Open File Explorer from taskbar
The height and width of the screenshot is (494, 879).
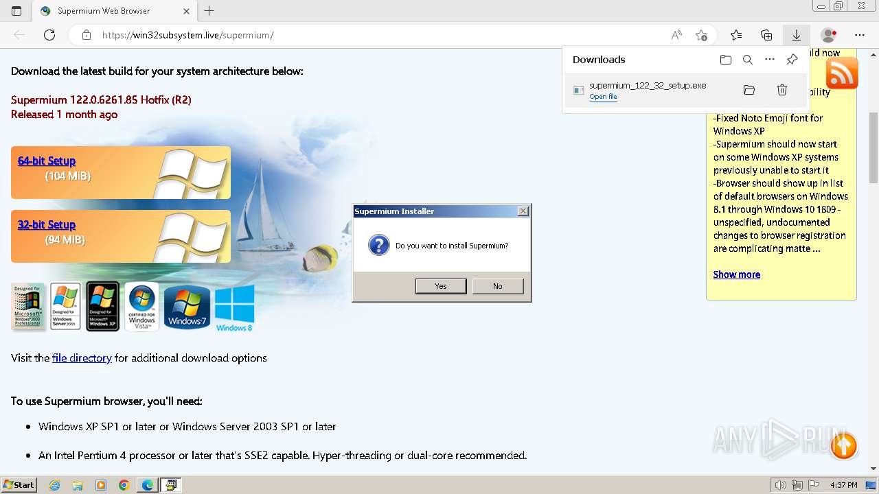(78, 485)
